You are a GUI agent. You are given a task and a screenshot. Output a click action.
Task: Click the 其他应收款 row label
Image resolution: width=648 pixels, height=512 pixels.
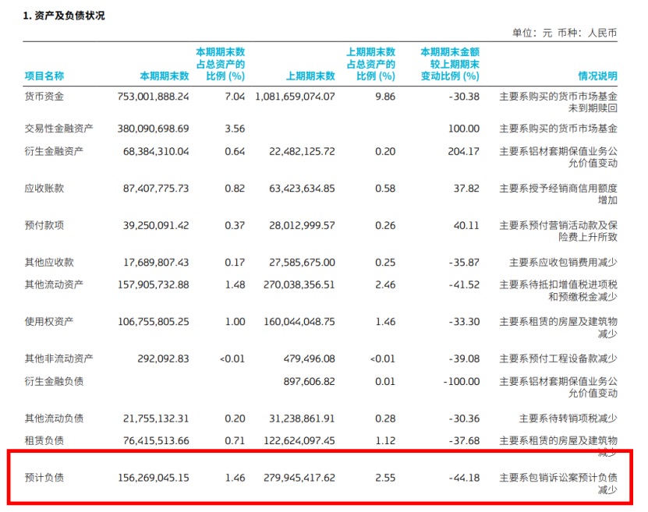(x=49, y=263)
